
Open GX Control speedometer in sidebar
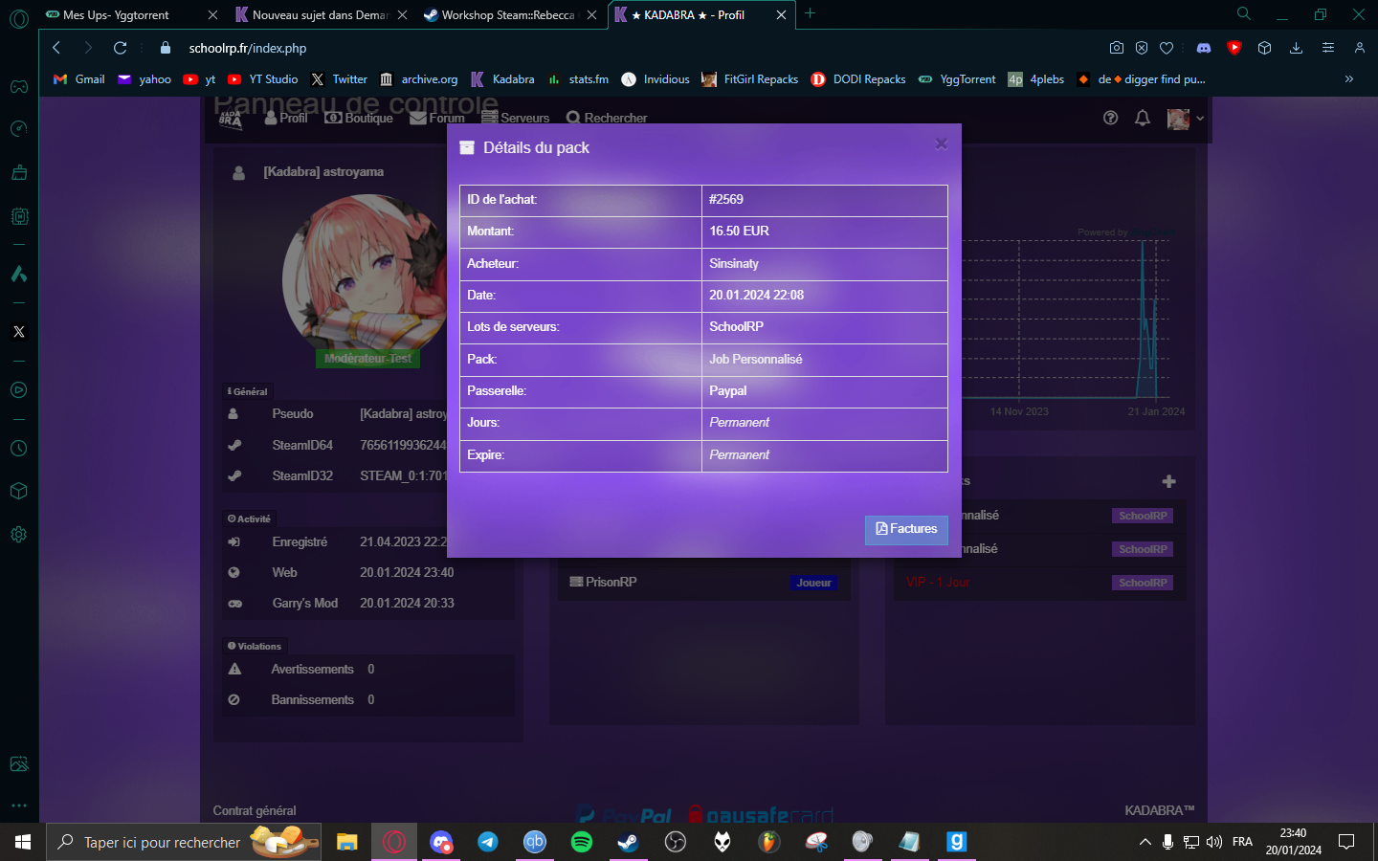point(19,129)
